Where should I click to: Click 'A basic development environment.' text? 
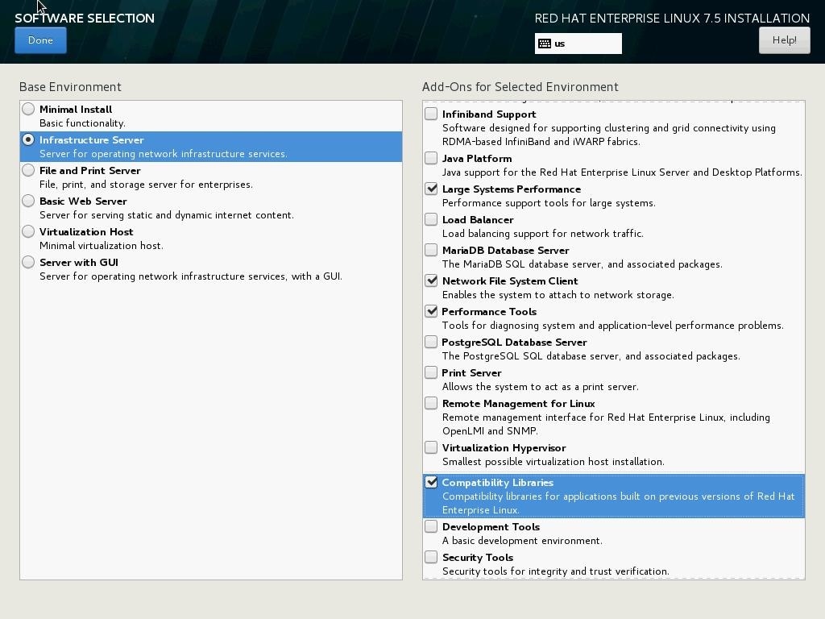pyautogui.click(x=522, y=541)
